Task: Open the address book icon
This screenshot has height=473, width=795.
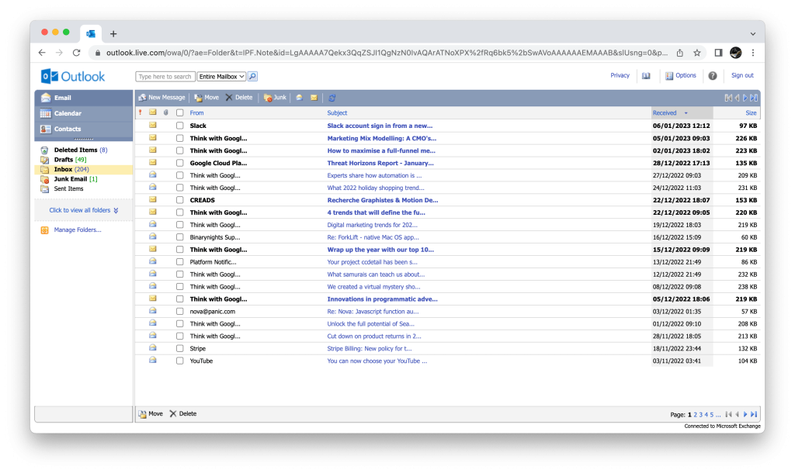Action: click(x=645, y=76)
